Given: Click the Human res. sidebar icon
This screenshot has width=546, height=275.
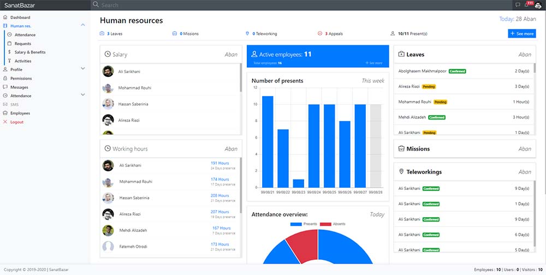Looking at the screenshot, I should tap(5, 26).
